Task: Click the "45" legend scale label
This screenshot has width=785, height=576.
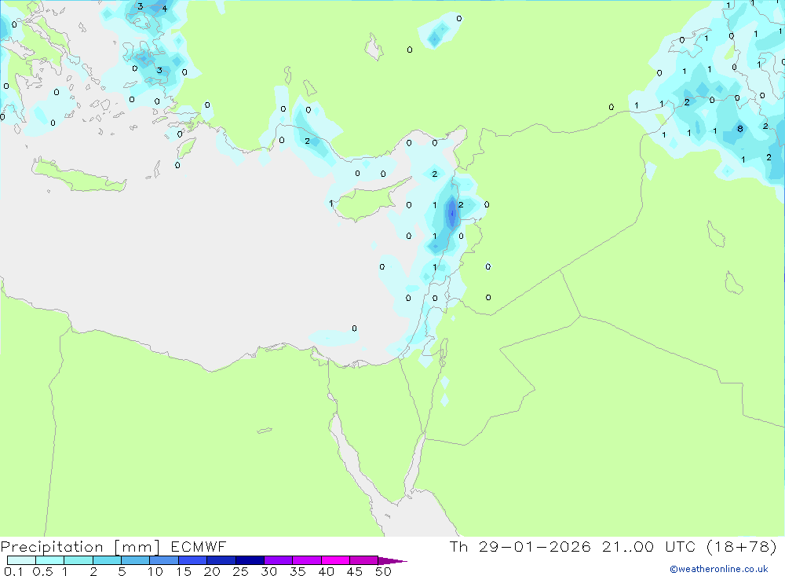Action: click(355, 571)
